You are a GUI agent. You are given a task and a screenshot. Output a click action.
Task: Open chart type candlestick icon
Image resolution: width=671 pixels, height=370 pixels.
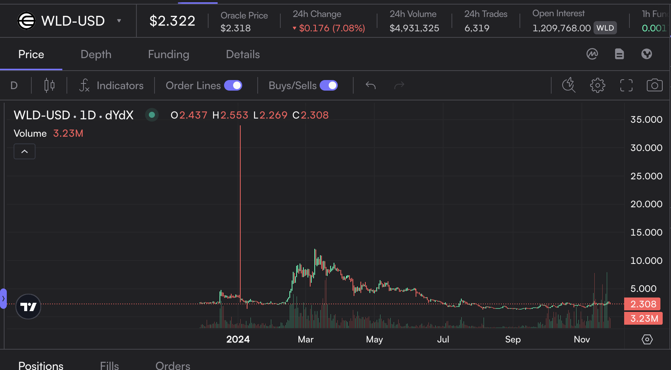[49, 86]
